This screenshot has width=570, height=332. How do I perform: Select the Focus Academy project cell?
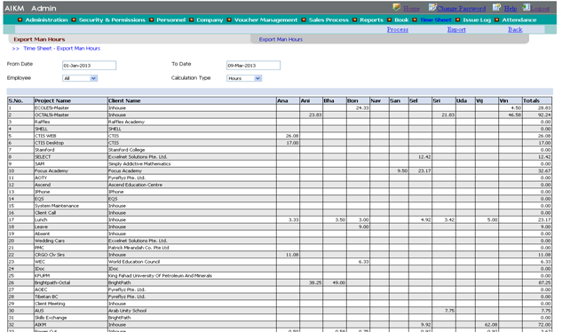click(71, 171)
